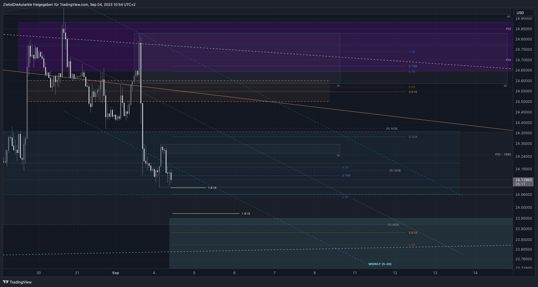Click date 4 on the time axis
This screenshot has width=538, height=287.
[x=154, y=273]
